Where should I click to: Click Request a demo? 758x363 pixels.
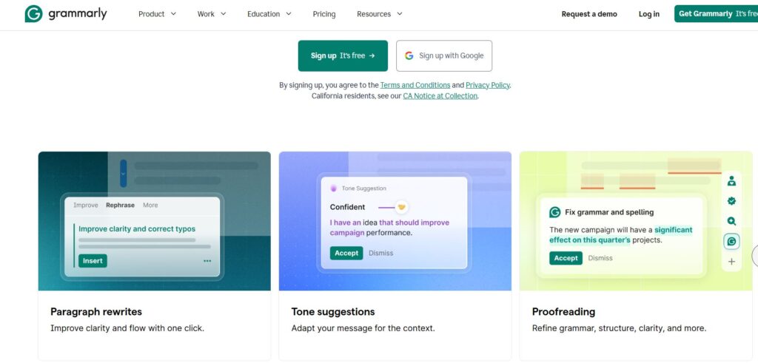pos(589,14)
